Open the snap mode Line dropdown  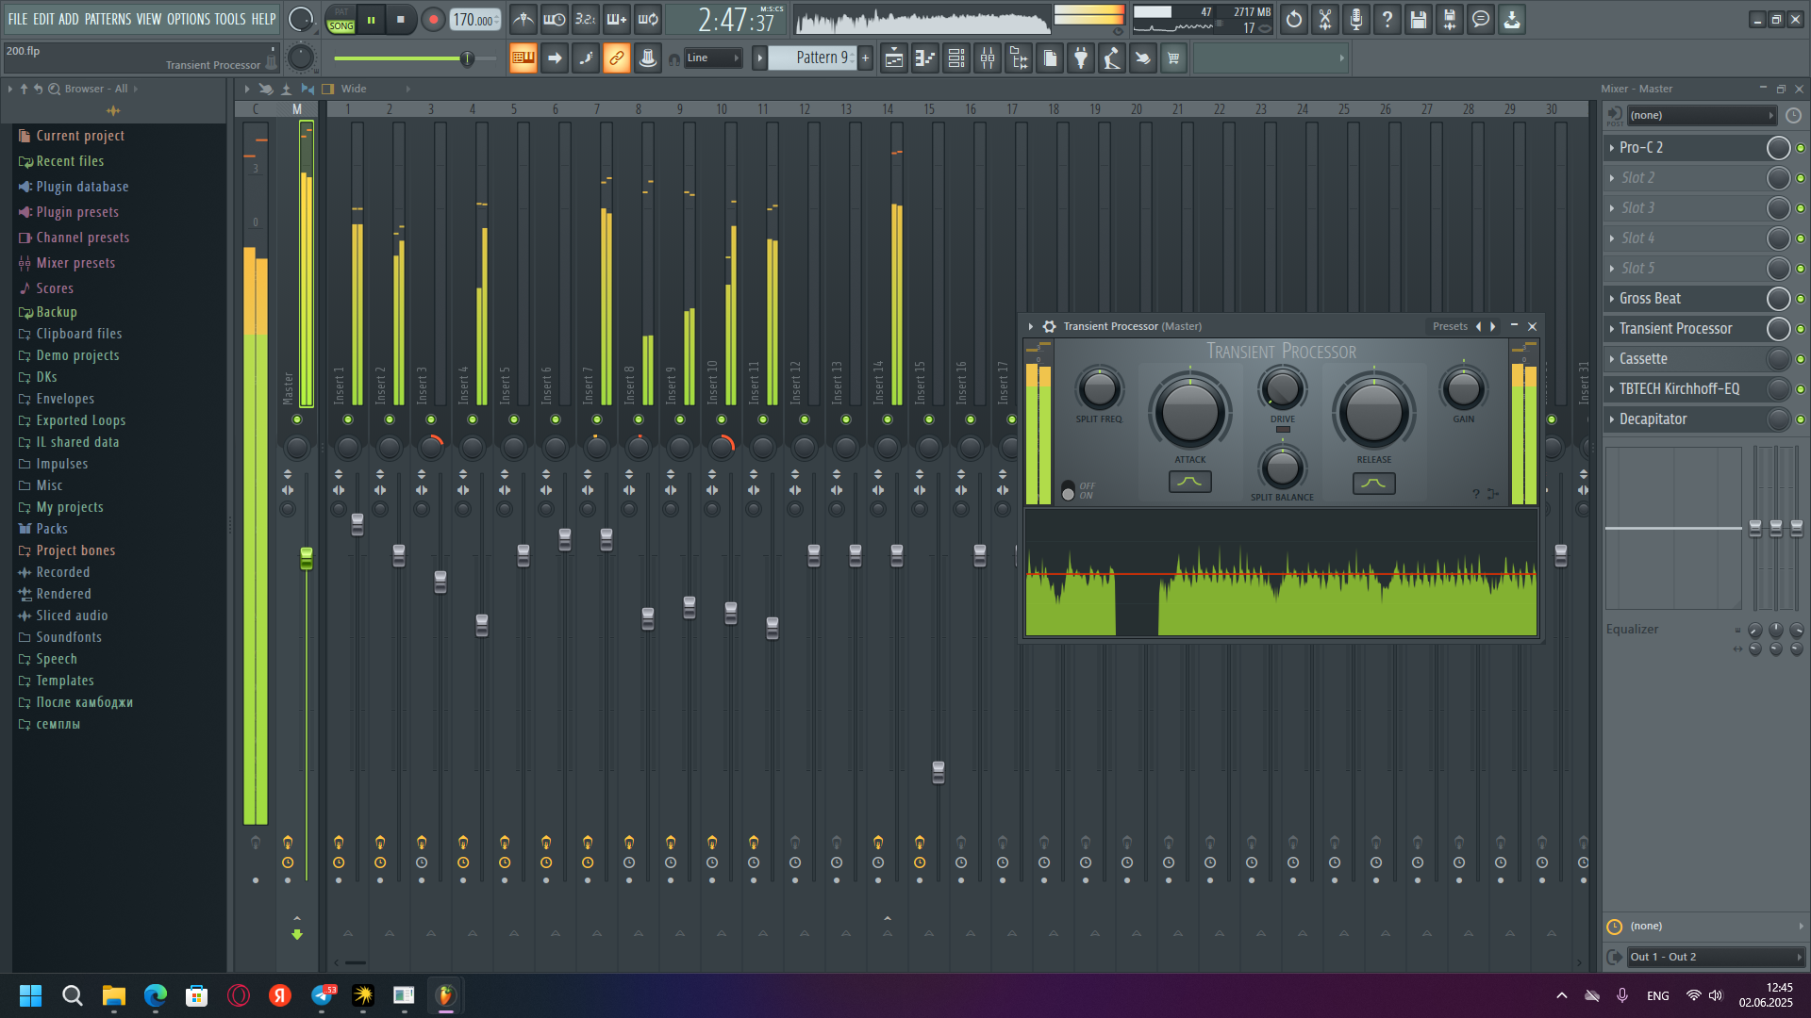(x=714, y=58)
